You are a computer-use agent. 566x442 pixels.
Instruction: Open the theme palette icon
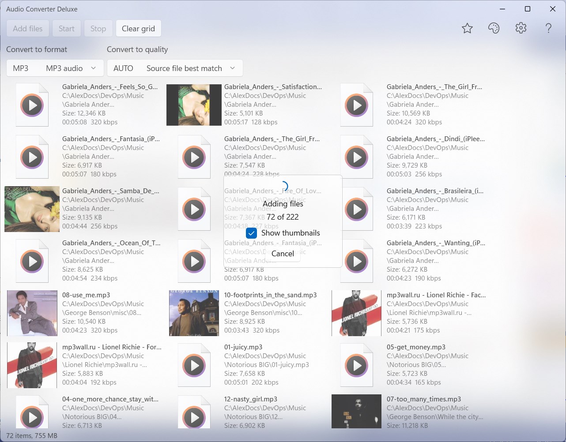click(x=494, y=29)
